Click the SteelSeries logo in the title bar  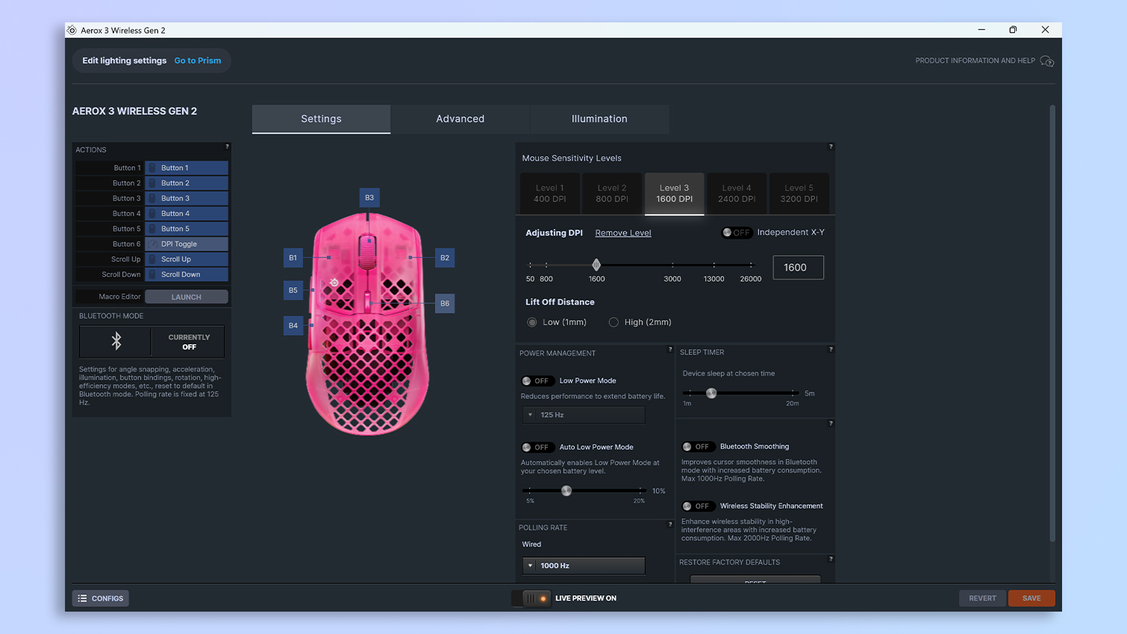tap(72, 30)
